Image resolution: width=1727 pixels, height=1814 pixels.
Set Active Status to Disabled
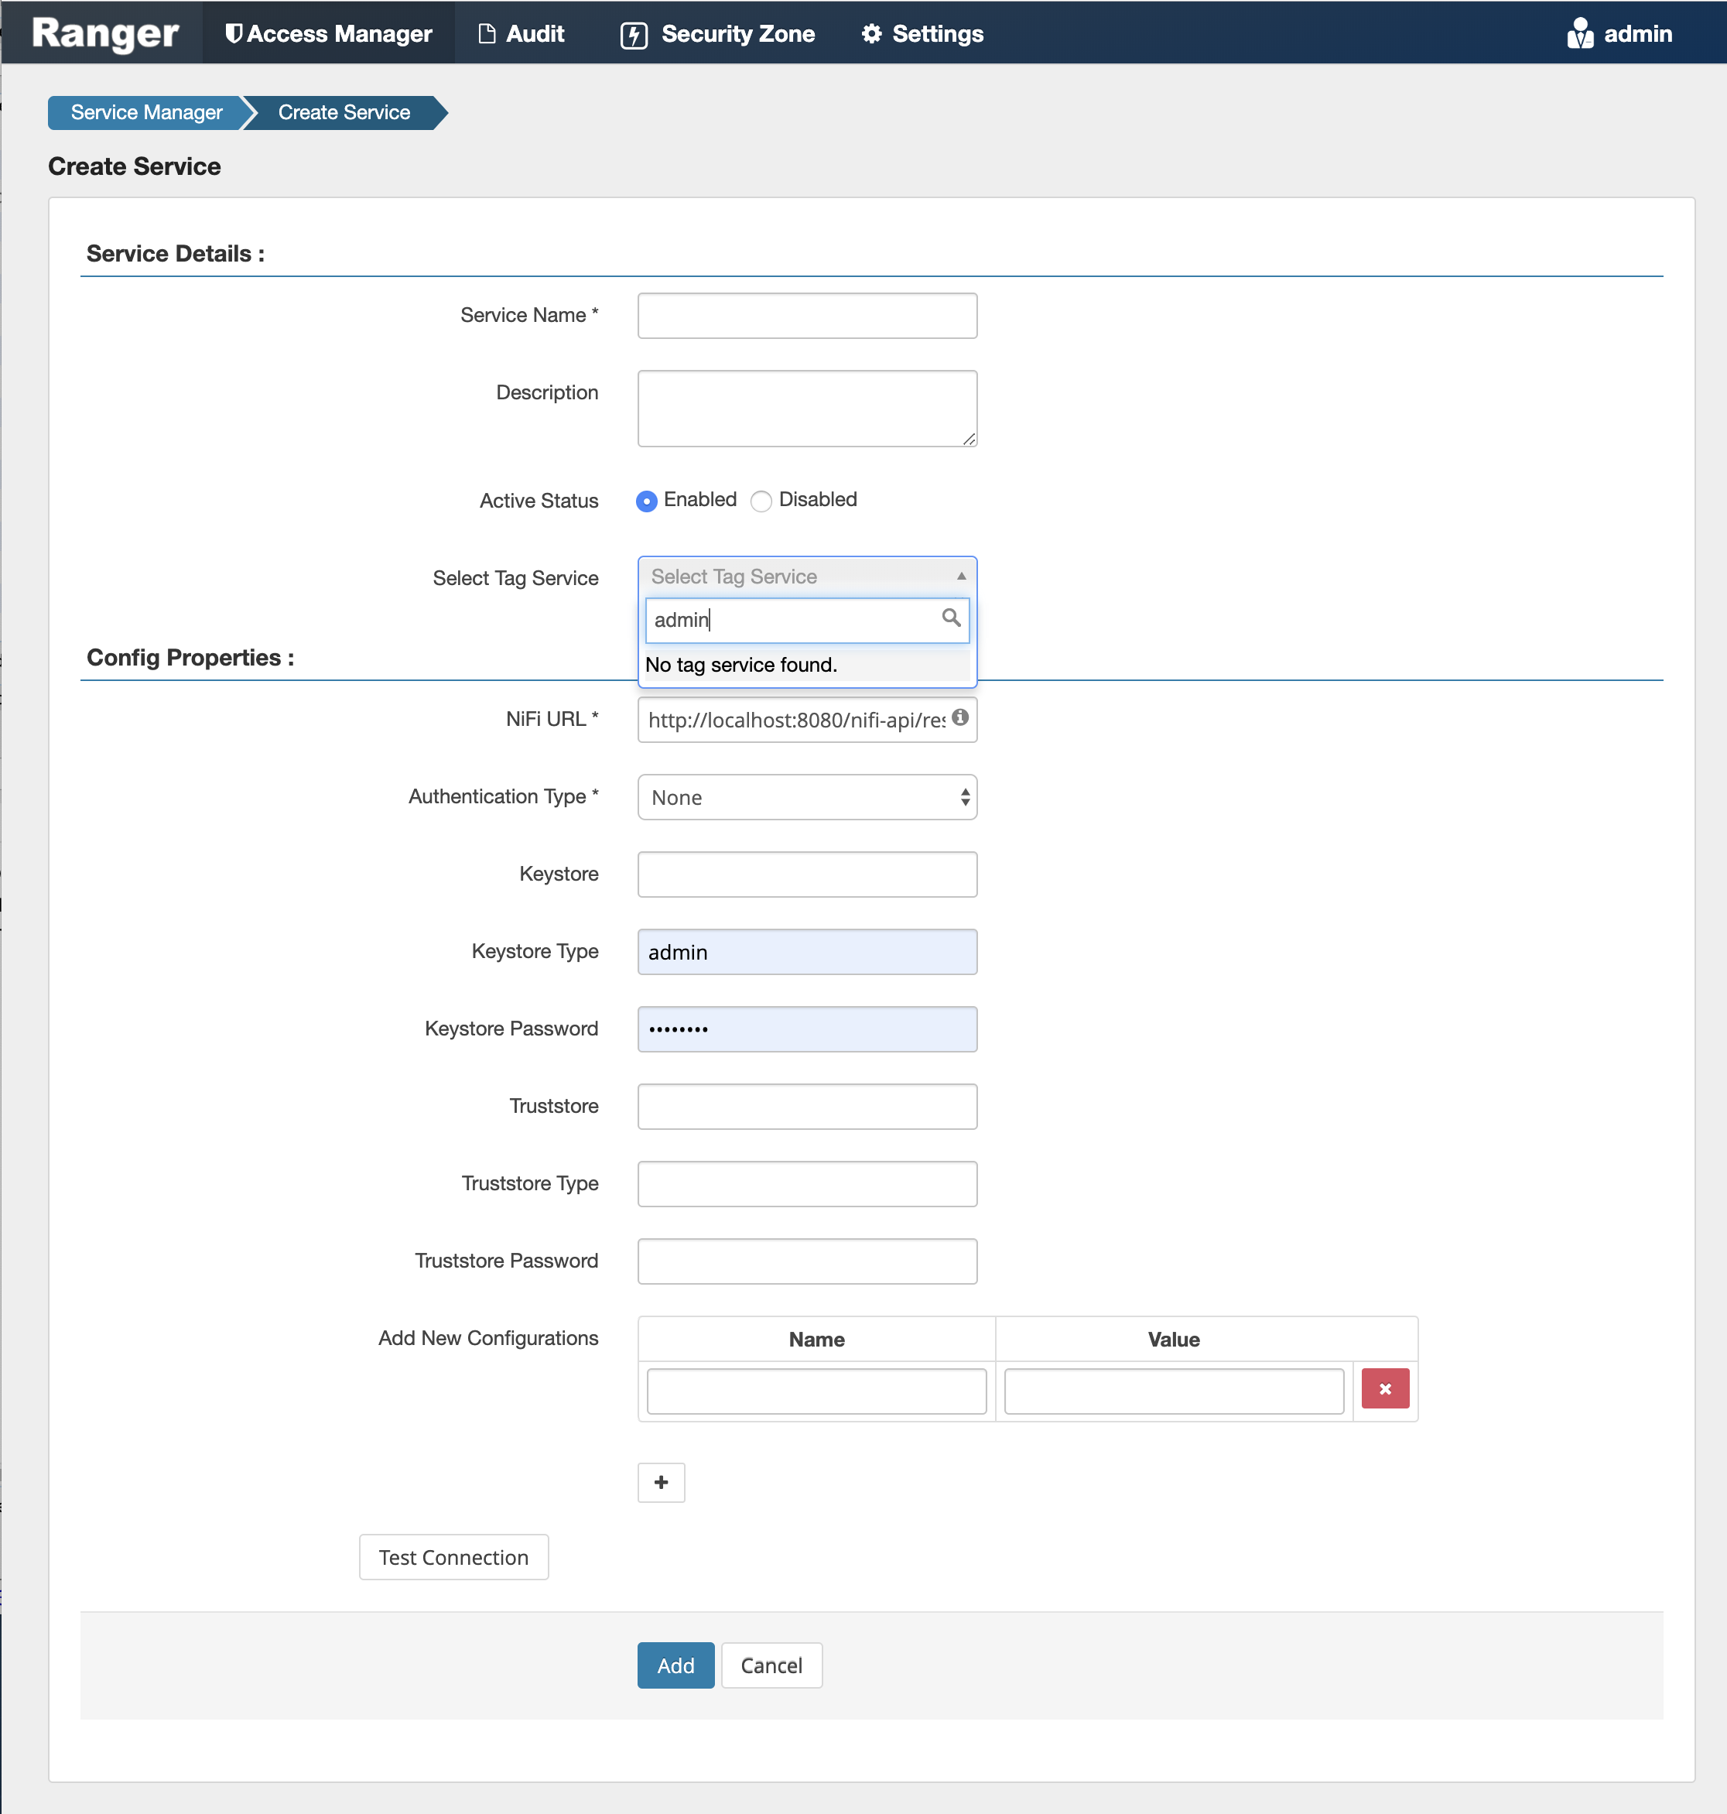(x=761, y=501)
